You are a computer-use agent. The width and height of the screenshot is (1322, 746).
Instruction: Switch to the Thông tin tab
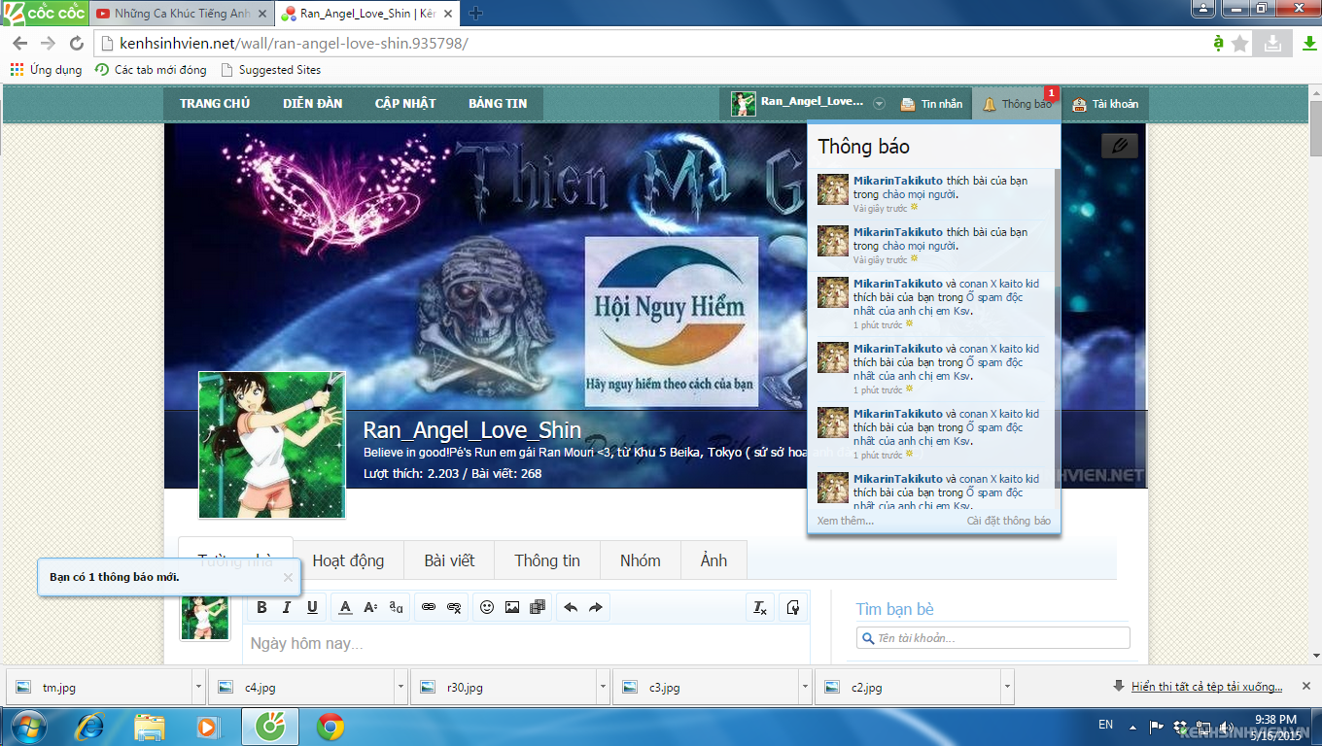click(x=547, y=560)
